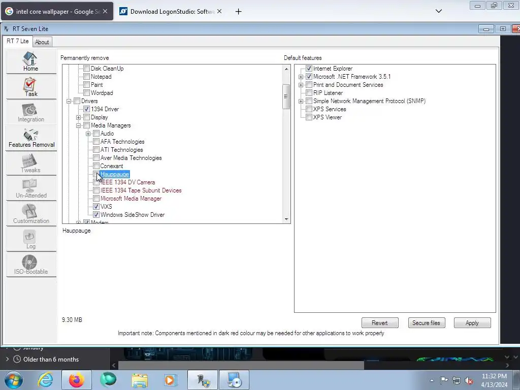Select the Features Removal sidebar icon
Image resolution: width=520 pixels, height=390 pixels.
31,138
